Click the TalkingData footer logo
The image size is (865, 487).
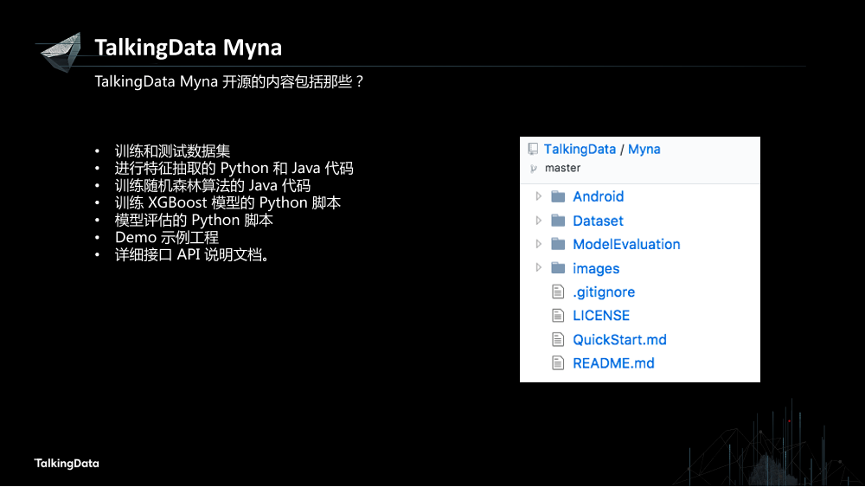[x=67, y=464]
